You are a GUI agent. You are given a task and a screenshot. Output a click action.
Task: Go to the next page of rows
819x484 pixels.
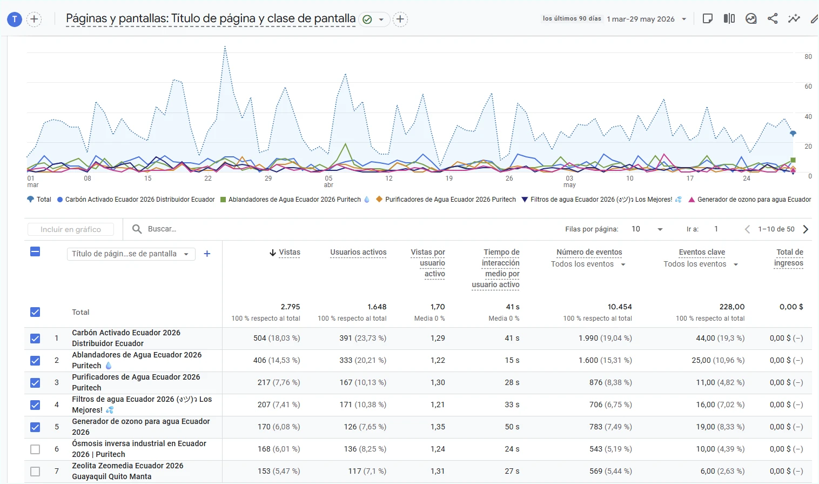[805, 229]
